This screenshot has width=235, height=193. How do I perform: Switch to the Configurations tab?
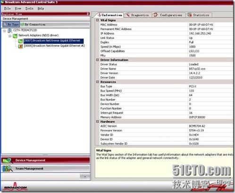point(168,15)
